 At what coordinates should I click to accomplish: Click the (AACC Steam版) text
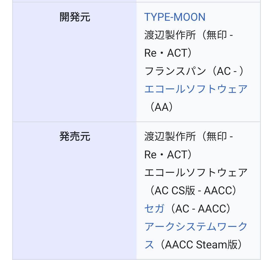point(200,245)
